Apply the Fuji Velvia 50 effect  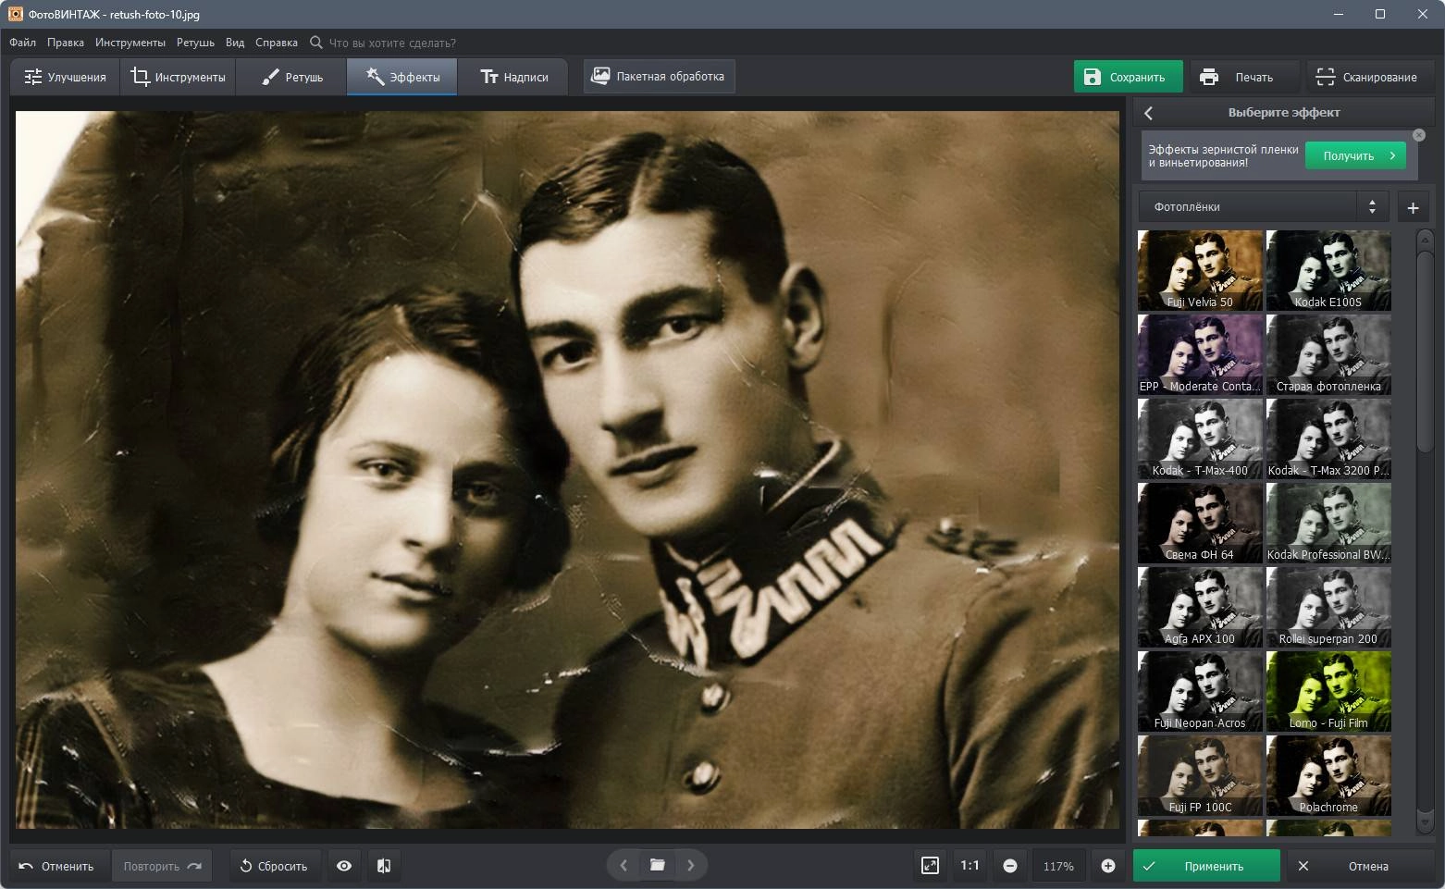[1200, 270]
